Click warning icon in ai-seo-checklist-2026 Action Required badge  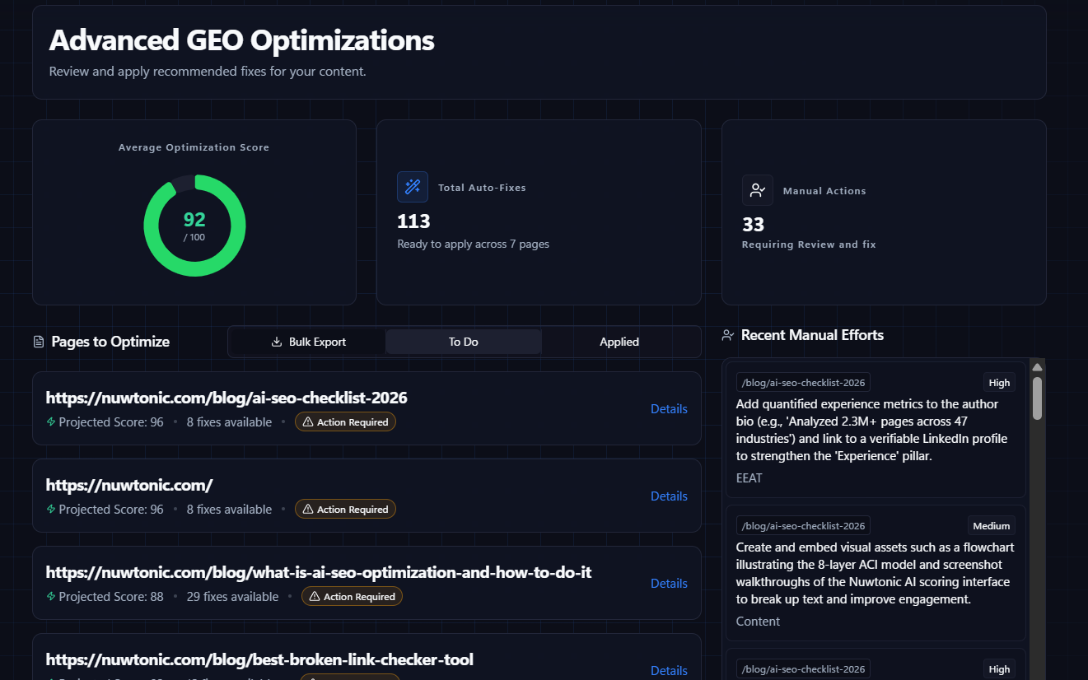coord(308,422)
